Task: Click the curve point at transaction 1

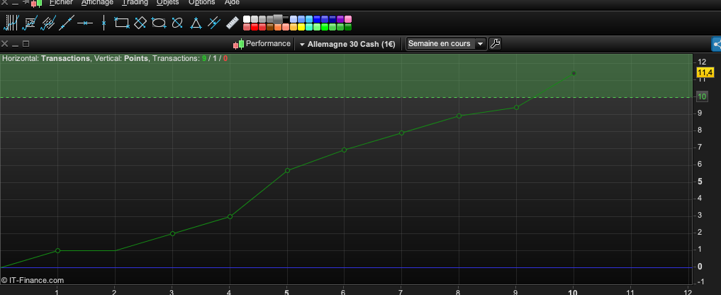Action: click(x=57, y=251)
